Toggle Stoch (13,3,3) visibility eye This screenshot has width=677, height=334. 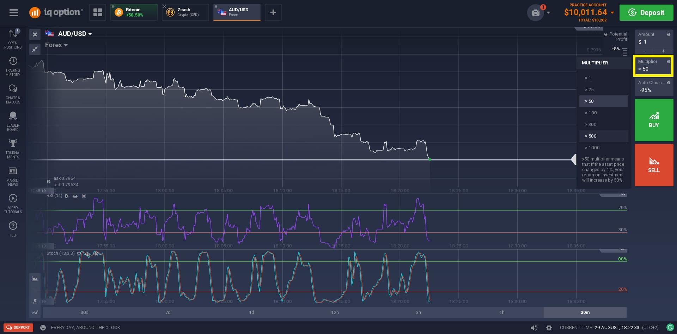point(87,253)
